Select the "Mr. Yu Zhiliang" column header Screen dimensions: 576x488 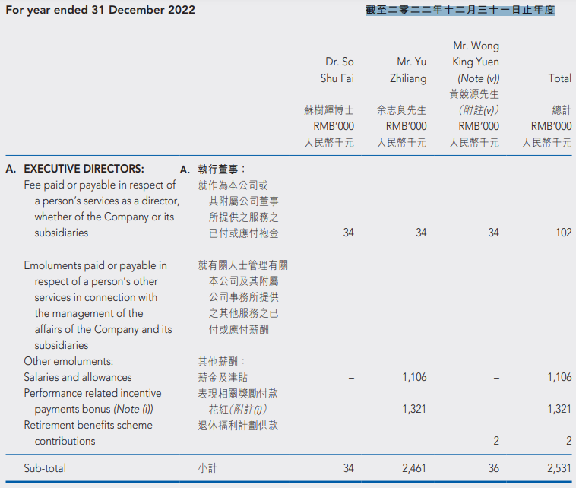click(x=411, y=70)
